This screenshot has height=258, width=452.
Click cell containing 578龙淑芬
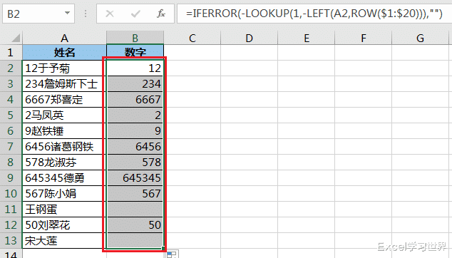[x=64, y=162]
